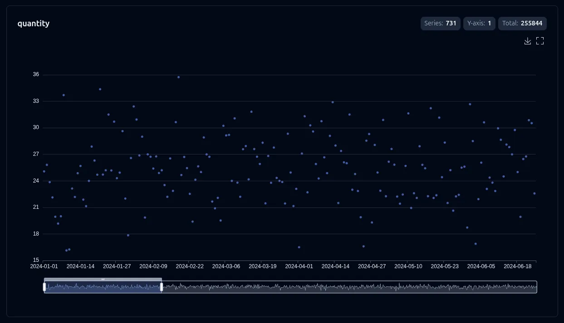
Task: Download the quantity chart
Action: [x=527, y=41]
